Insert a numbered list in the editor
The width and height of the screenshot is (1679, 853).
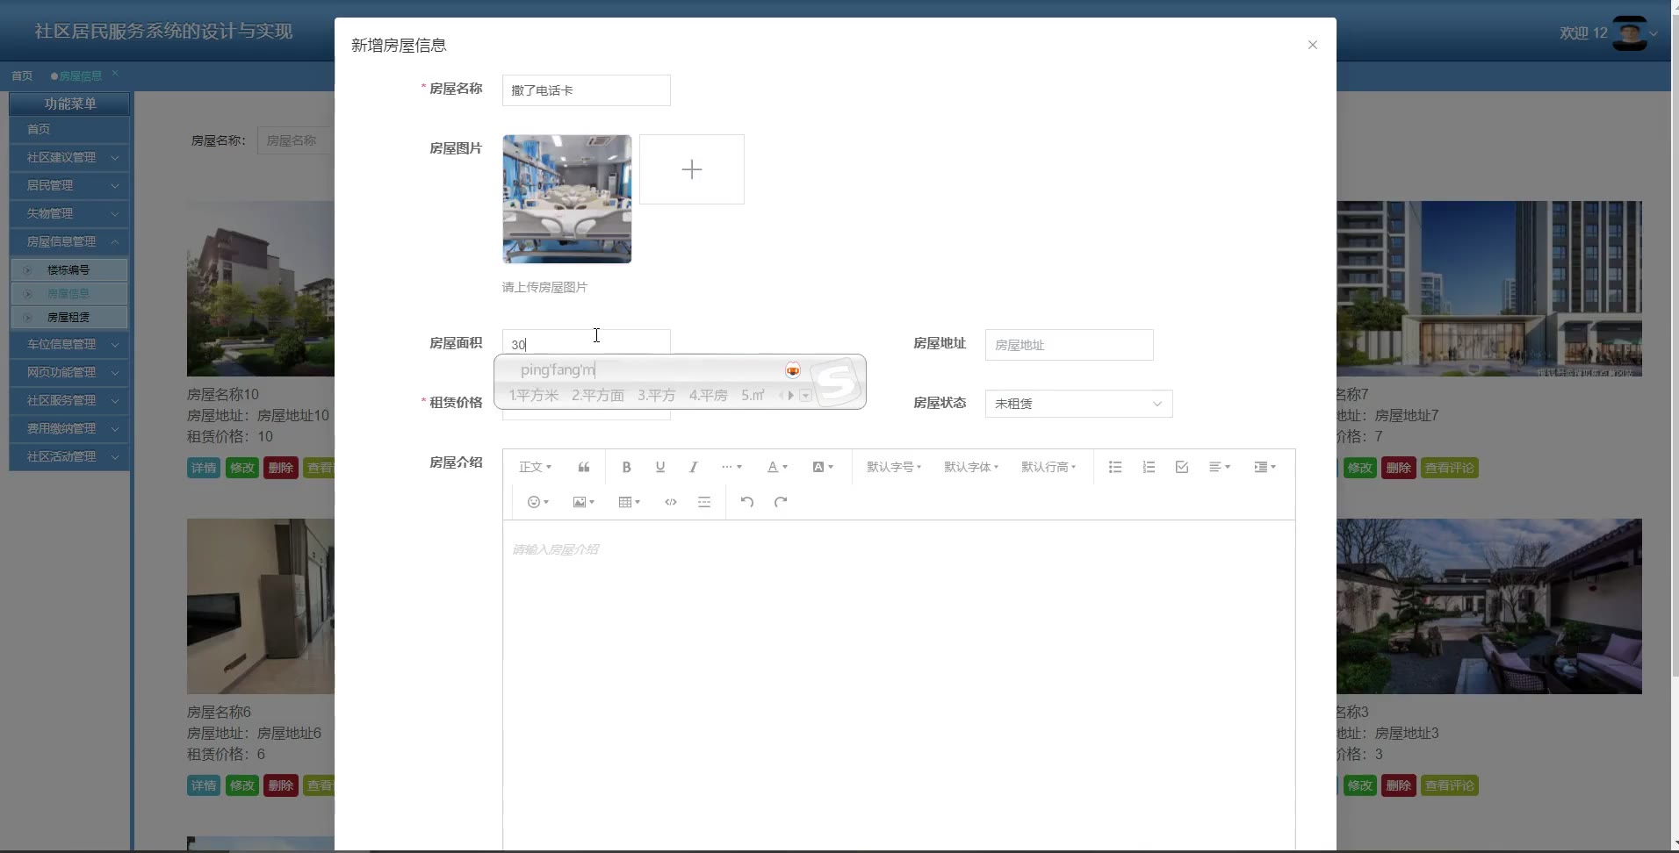[x=1149, y=467]
